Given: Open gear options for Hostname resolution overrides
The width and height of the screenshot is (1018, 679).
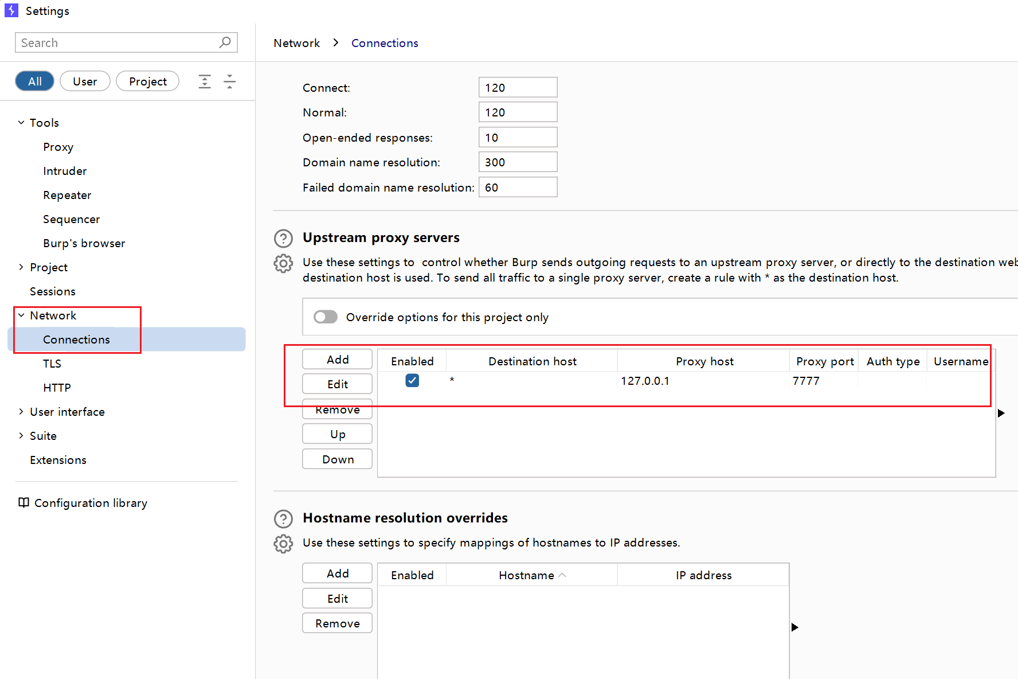Looking at the screenshot, I should point(283,544).
